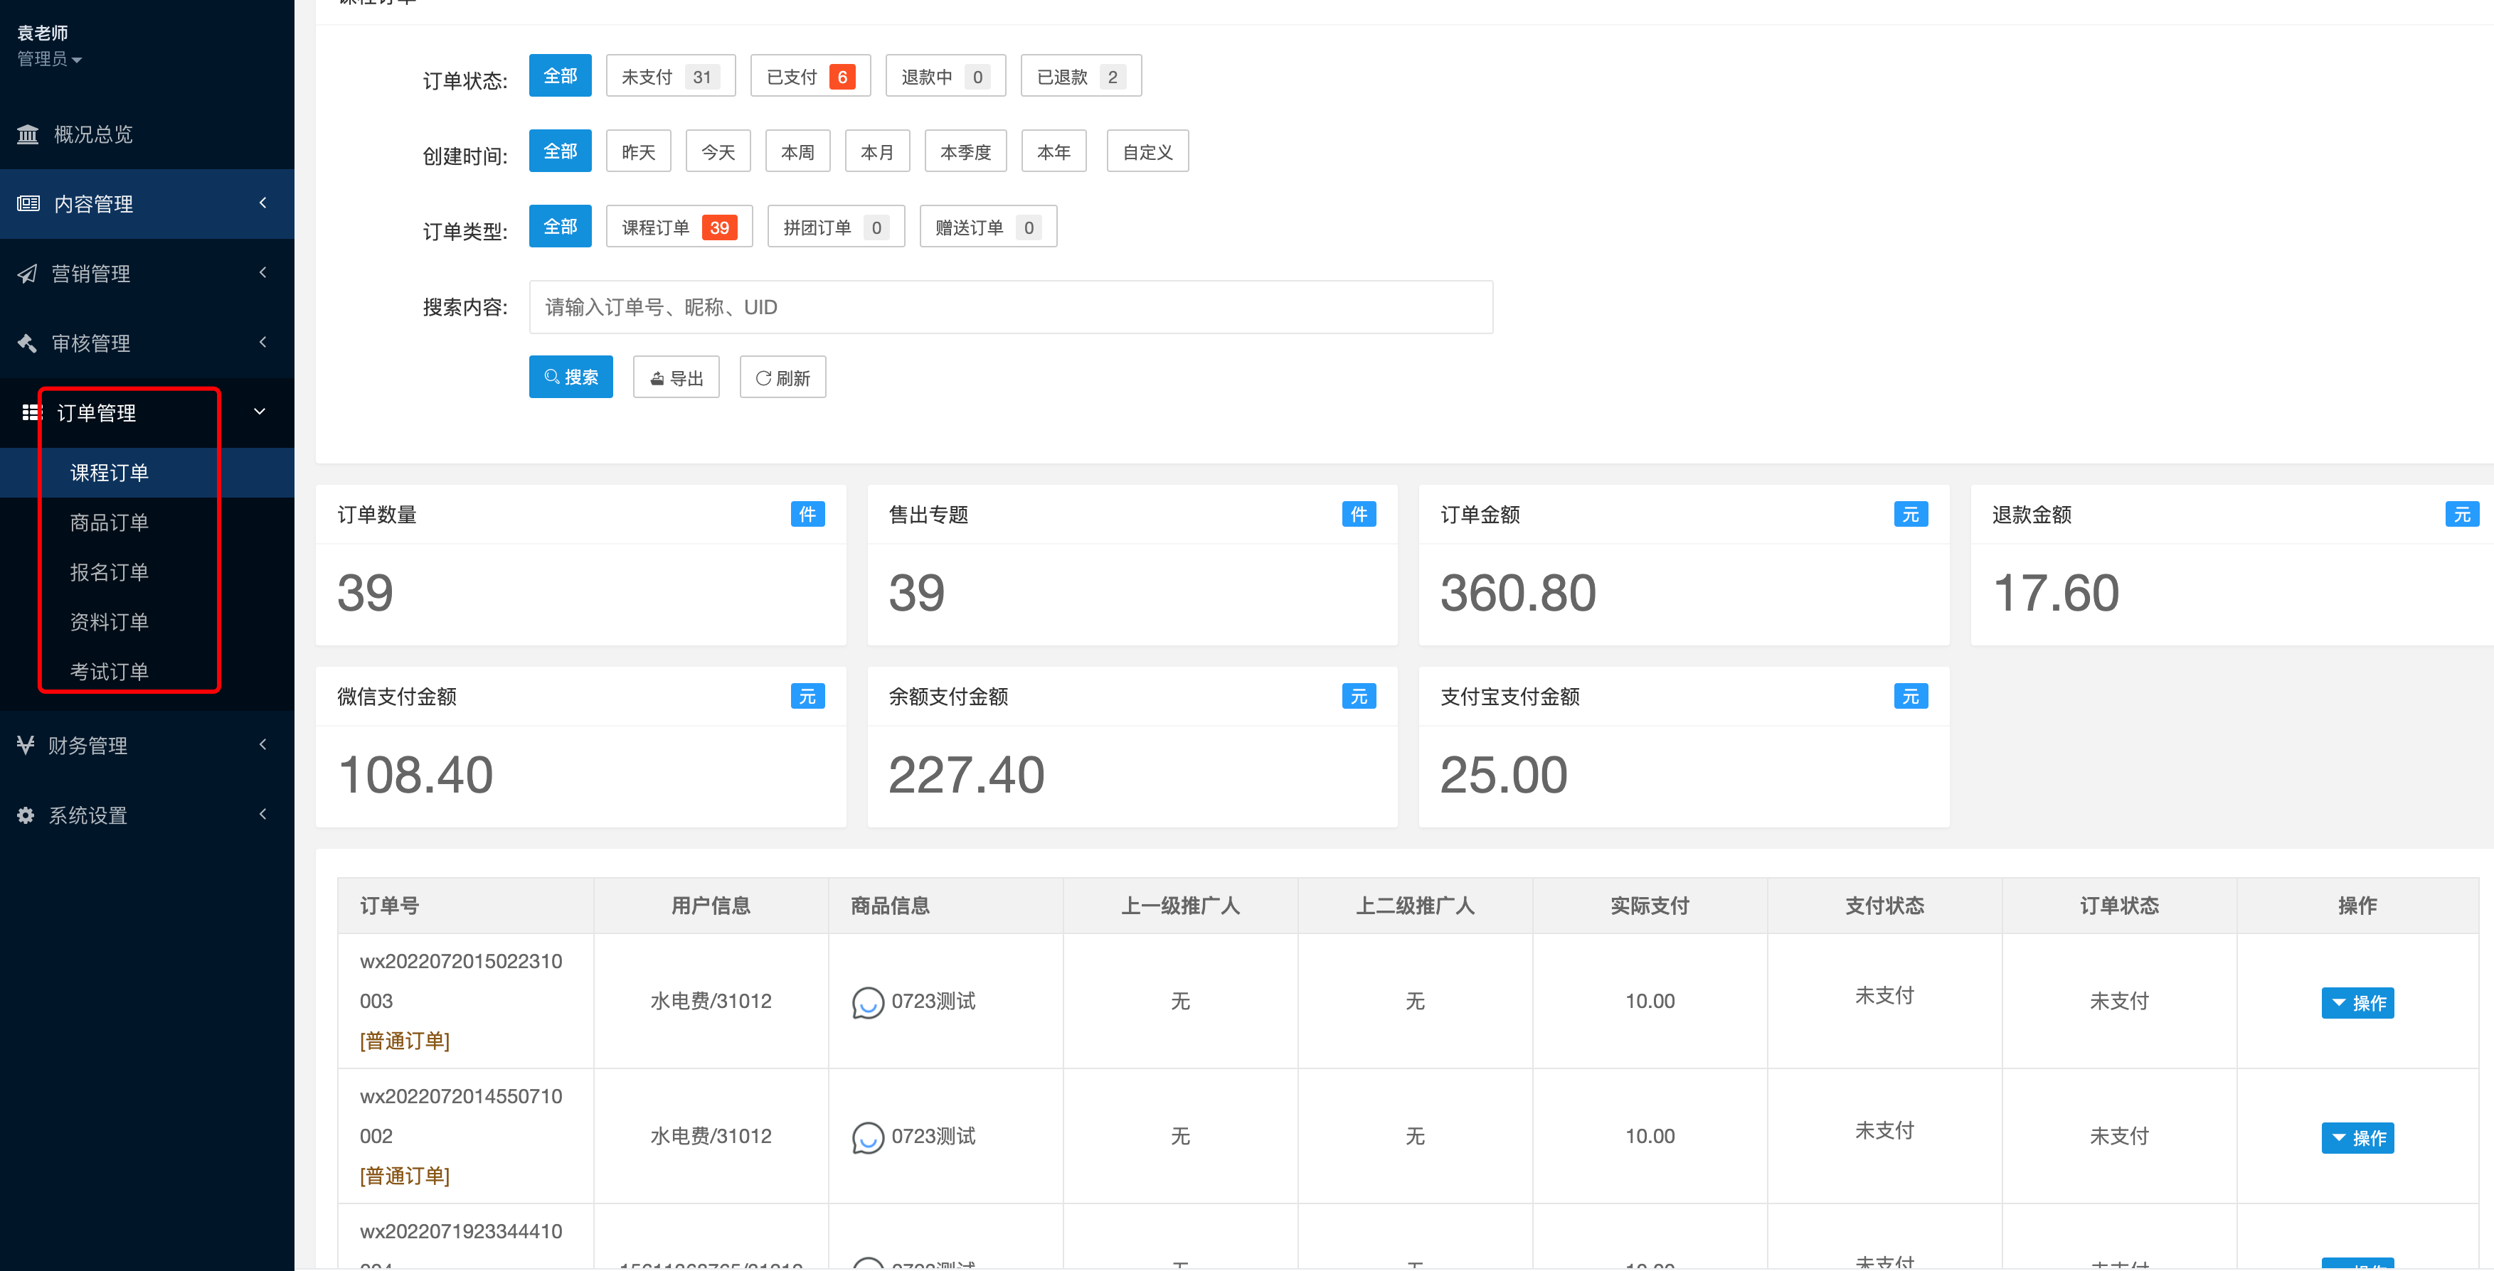Open 操作 dropdown for order wx2022072015022310003
This screenshot has height=1271, width=2494.
click(x=2357, y=1003)
